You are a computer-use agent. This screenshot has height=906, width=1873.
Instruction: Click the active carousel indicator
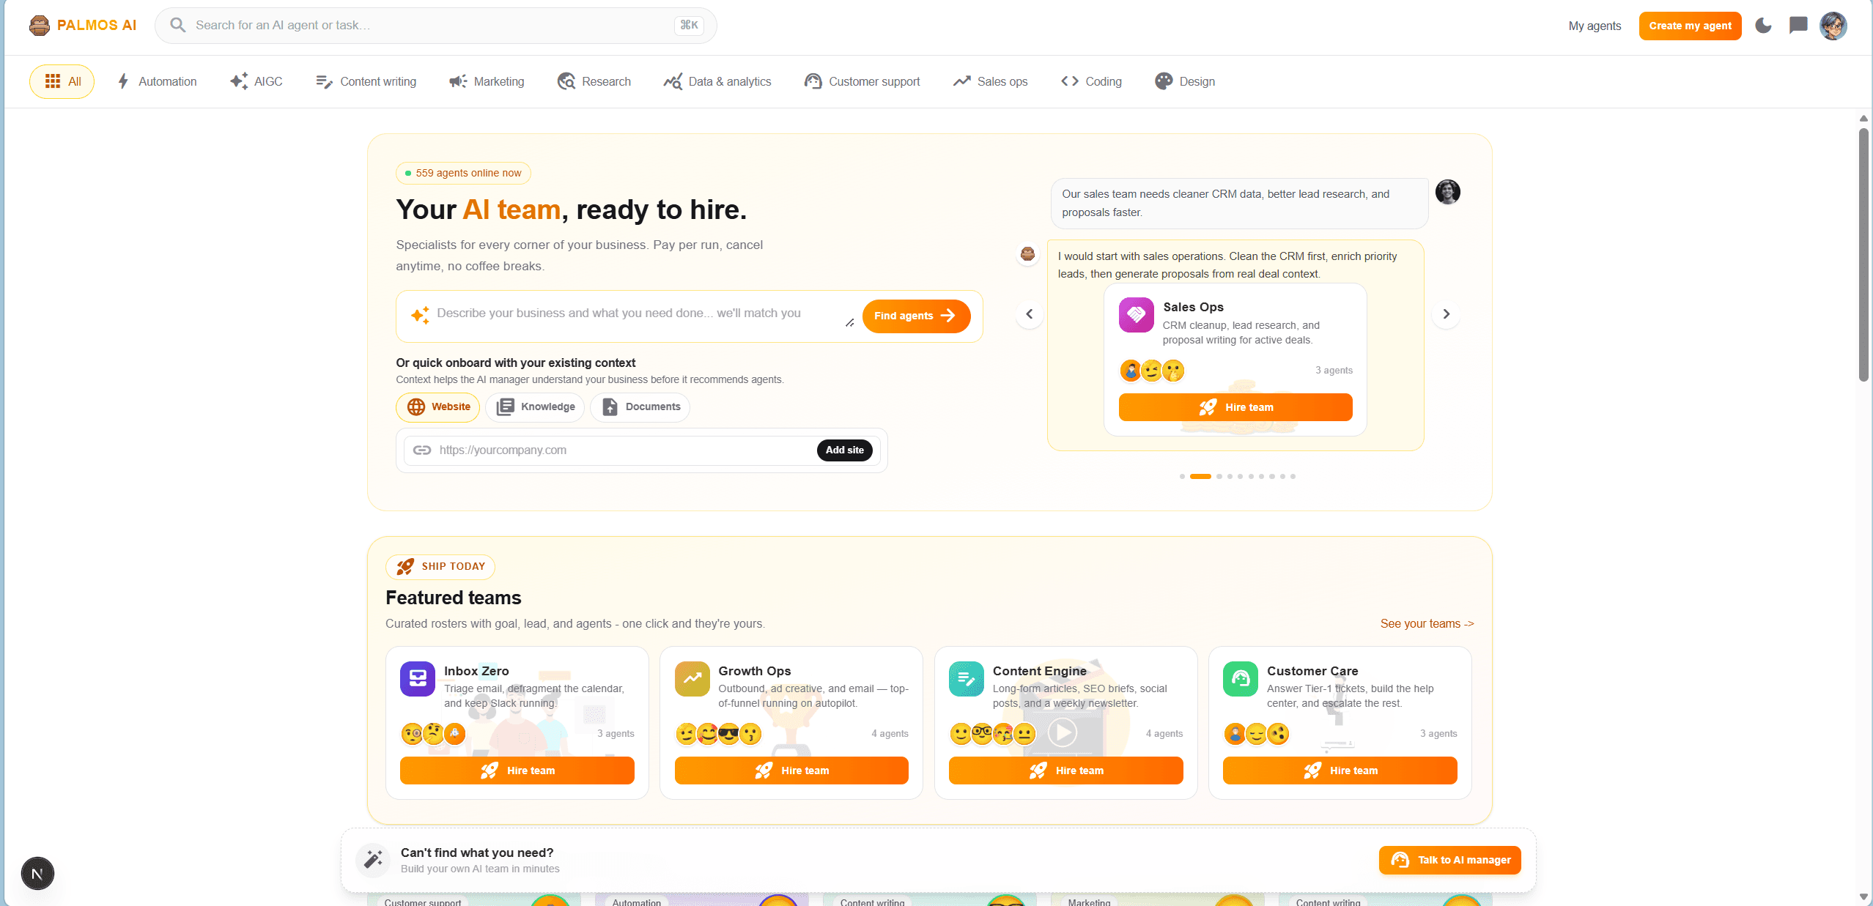[x=1200, y=476]
